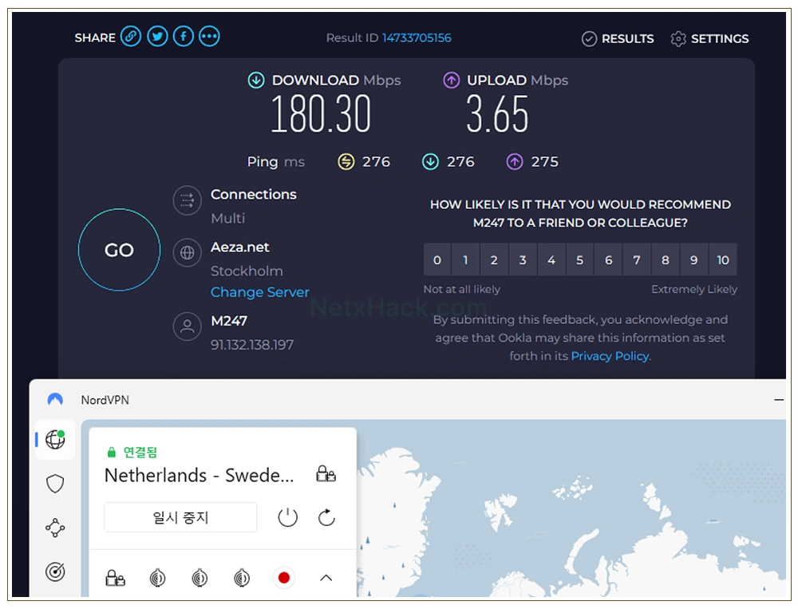Click the IP address 91.132.138.197
Image resolution: width=798 pixels, height=609 pixels.
tap(252, 346)
